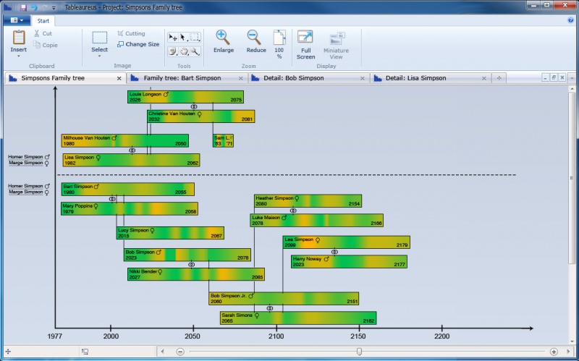This screenshot has height=361, width=579.
Task: Pick the arrow pointer tool
Action: click(183, 36)
